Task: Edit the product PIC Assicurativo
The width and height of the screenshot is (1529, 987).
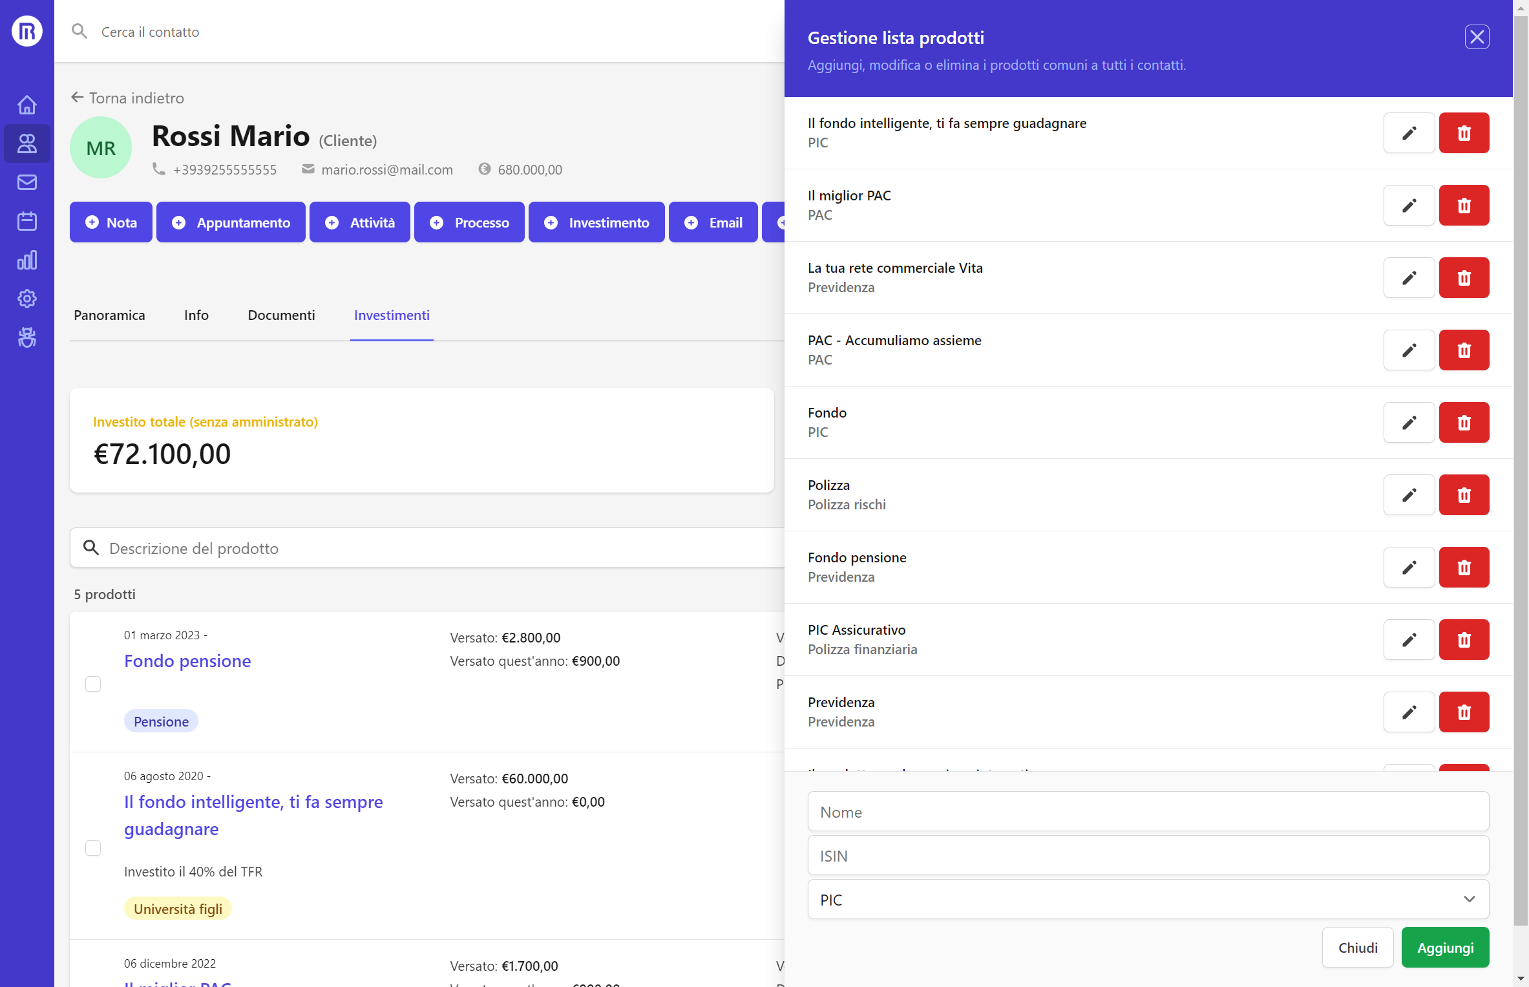Action: 1409,639
